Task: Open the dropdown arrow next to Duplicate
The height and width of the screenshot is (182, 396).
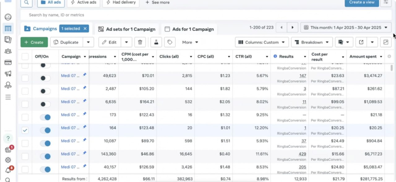Action: tap(88, 42)
